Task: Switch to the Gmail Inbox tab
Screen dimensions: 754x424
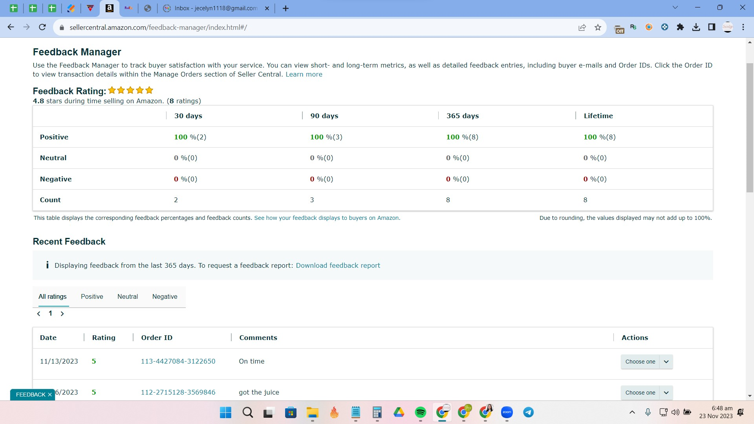Action: (216, 8)
